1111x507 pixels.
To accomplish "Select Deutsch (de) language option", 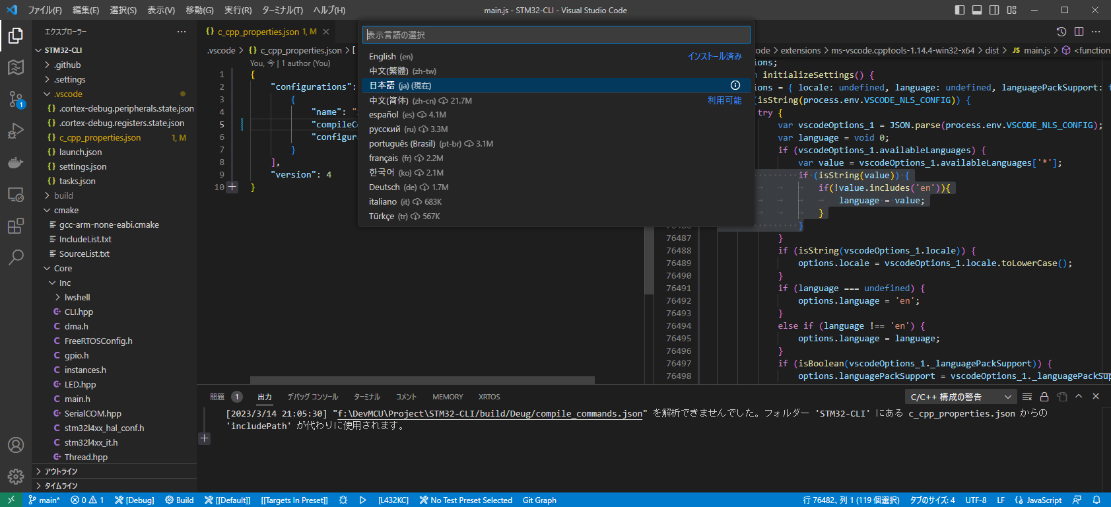I will click(556, 187).
